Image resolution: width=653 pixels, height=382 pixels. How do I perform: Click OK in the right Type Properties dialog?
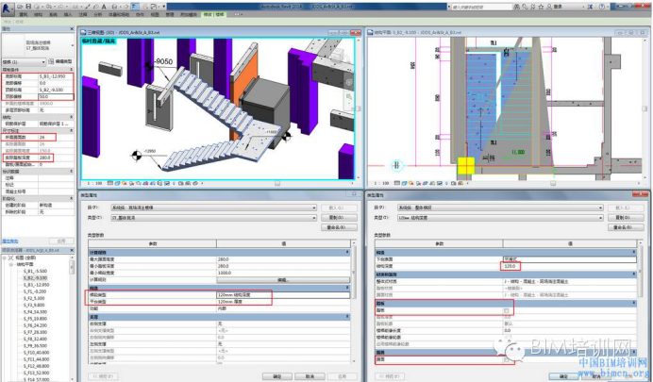563,376
